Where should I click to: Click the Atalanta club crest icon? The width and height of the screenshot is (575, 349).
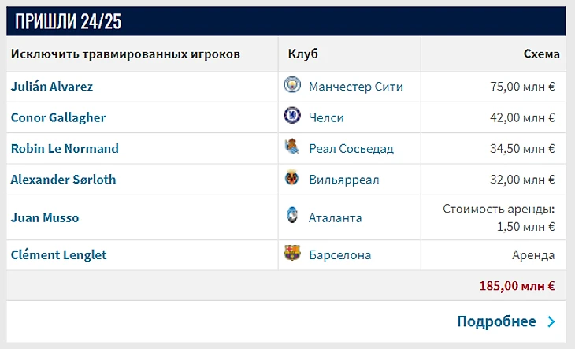point(292,217)
